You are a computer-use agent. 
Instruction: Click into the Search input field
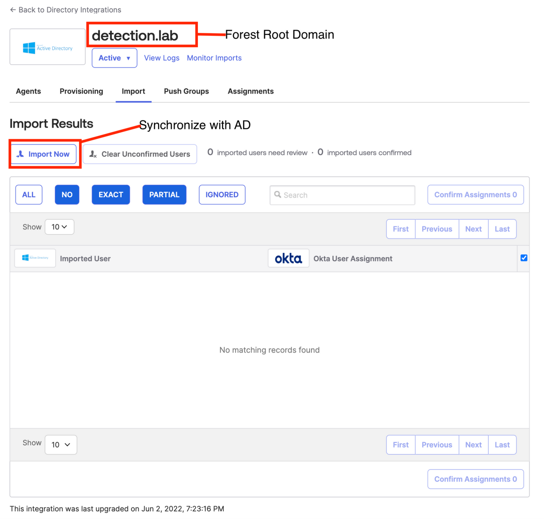(342, 195)
